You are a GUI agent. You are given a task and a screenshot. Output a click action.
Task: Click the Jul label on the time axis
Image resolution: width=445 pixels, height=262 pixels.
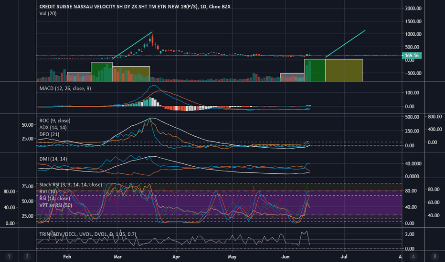pos(344,257)
